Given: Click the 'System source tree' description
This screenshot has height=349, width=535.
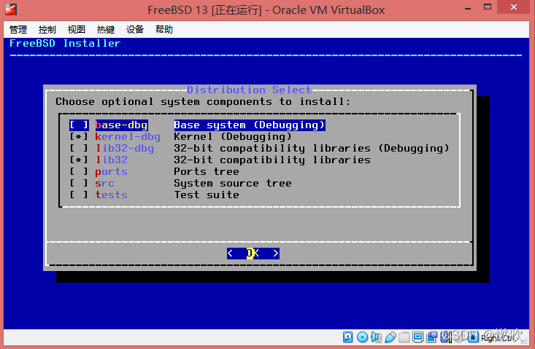Looking at the screenshot, I should tap(233, 183).
